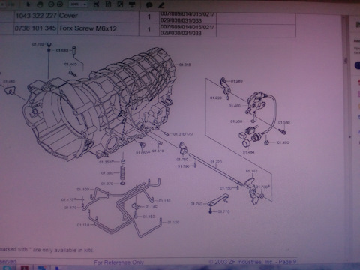Image resolution: width=360 pixels, height=270 pixels.
Task: Activate the hand pan tool
Action: 40,4
